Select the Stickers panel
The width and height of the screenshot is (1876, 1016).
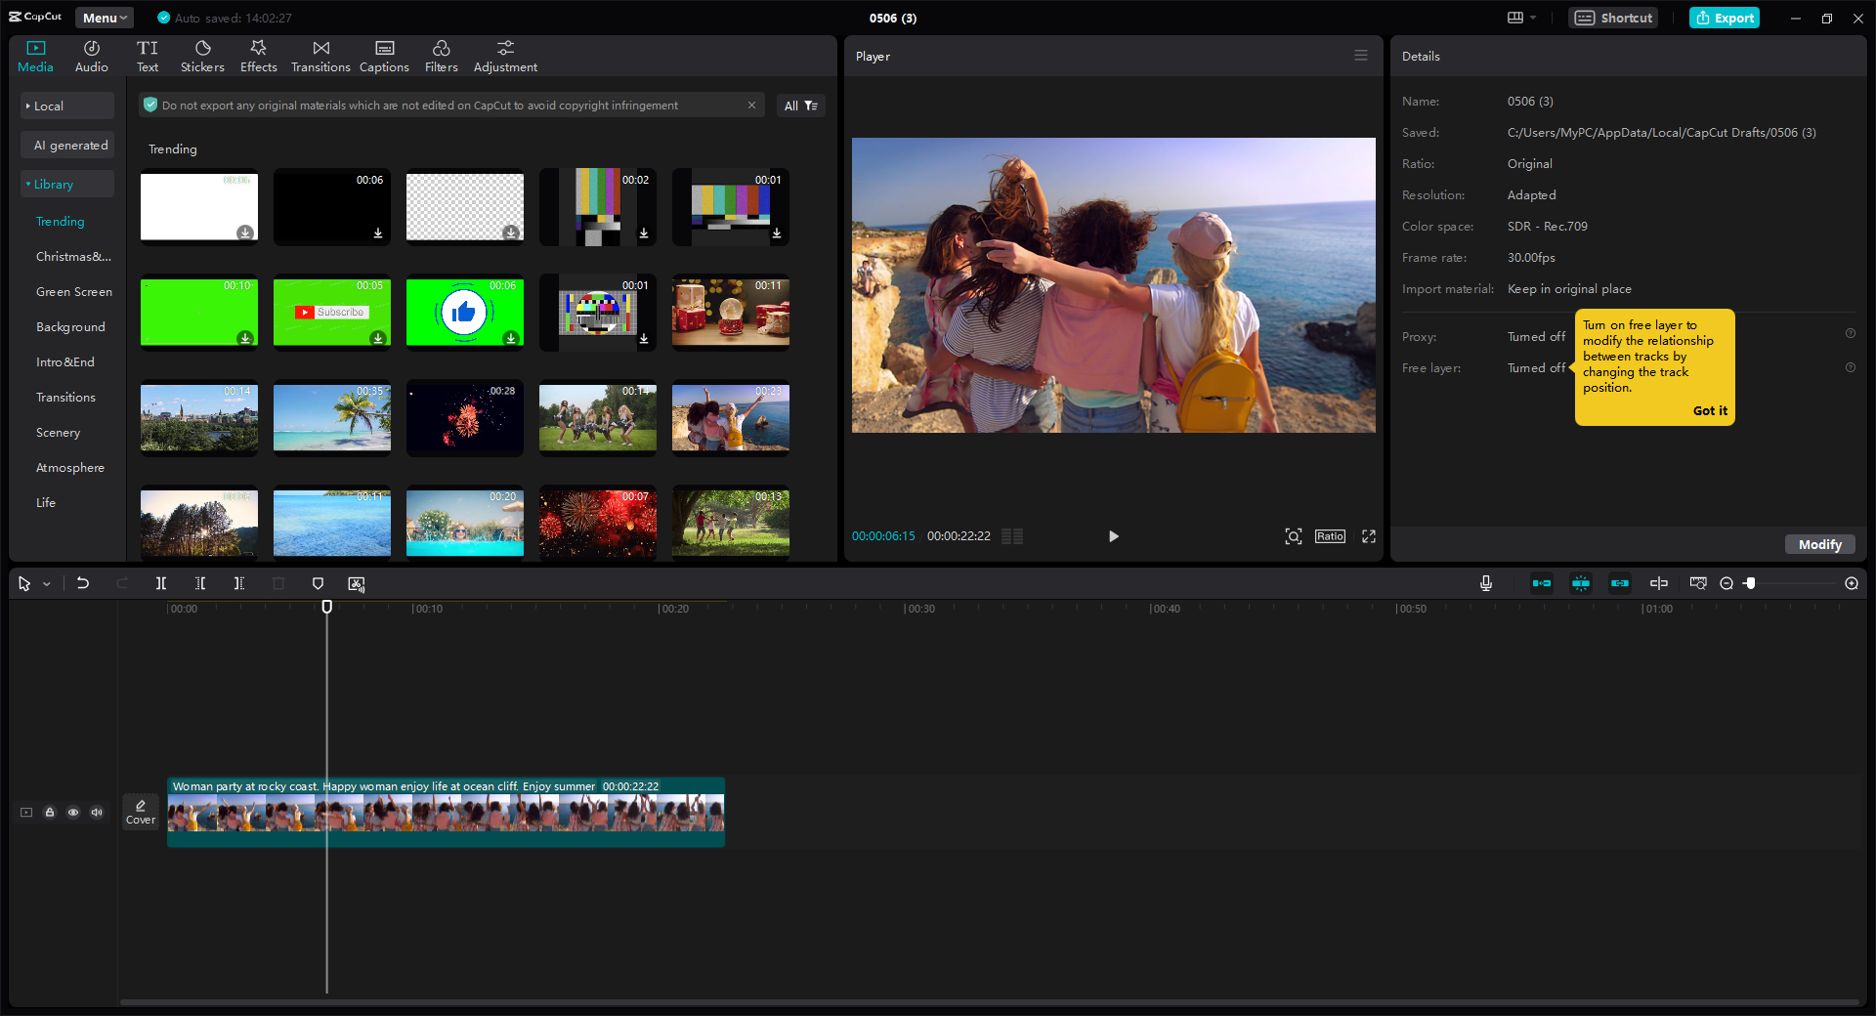tap(202, 55)
